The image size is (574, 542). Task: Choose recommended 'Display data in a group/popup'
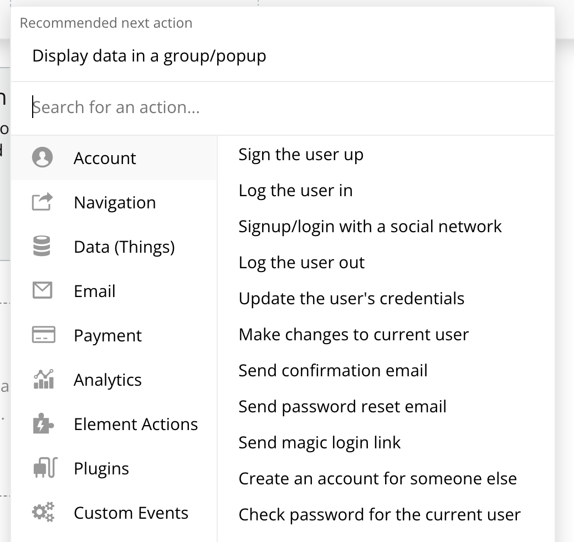click(149, 56)
